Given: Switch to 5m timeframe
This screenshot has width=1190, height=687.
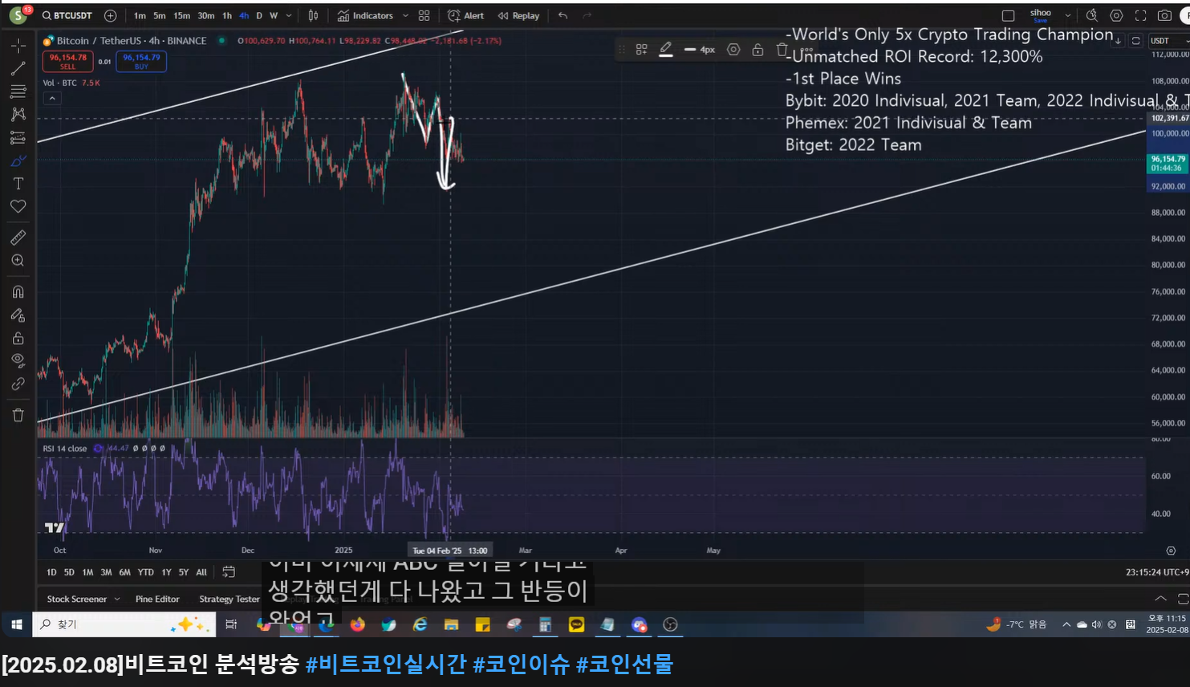Looking at the screenshot, I should point(159,15).
